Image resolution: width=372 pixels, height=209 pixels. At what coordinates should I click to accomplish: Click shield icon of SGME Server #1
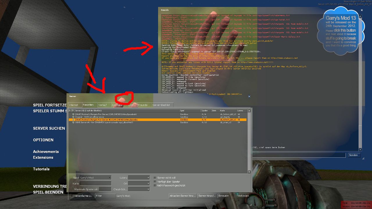click(73, 122)
